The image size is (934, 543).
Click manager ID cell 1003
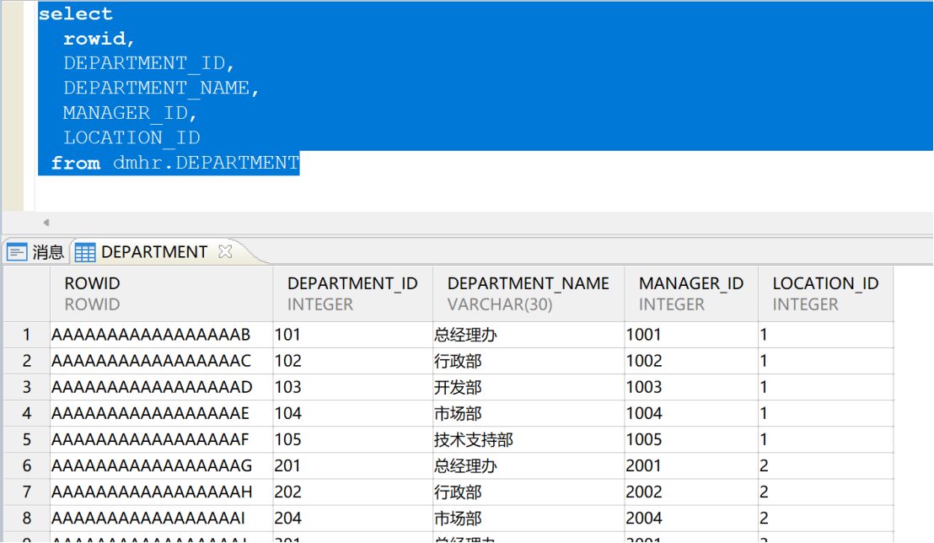pyautogui.click(x=691, y=387)
